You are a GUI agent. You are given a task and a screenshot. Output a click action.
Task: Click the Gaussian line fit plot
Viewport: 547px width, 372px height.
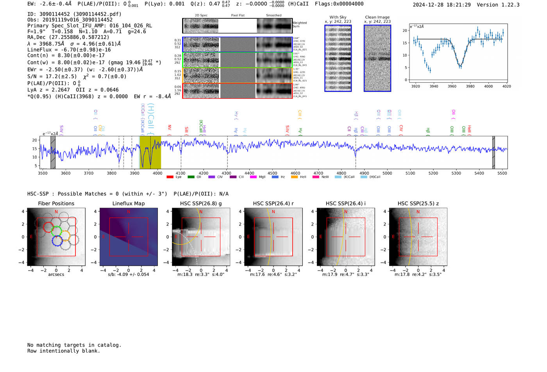point(458,53)
